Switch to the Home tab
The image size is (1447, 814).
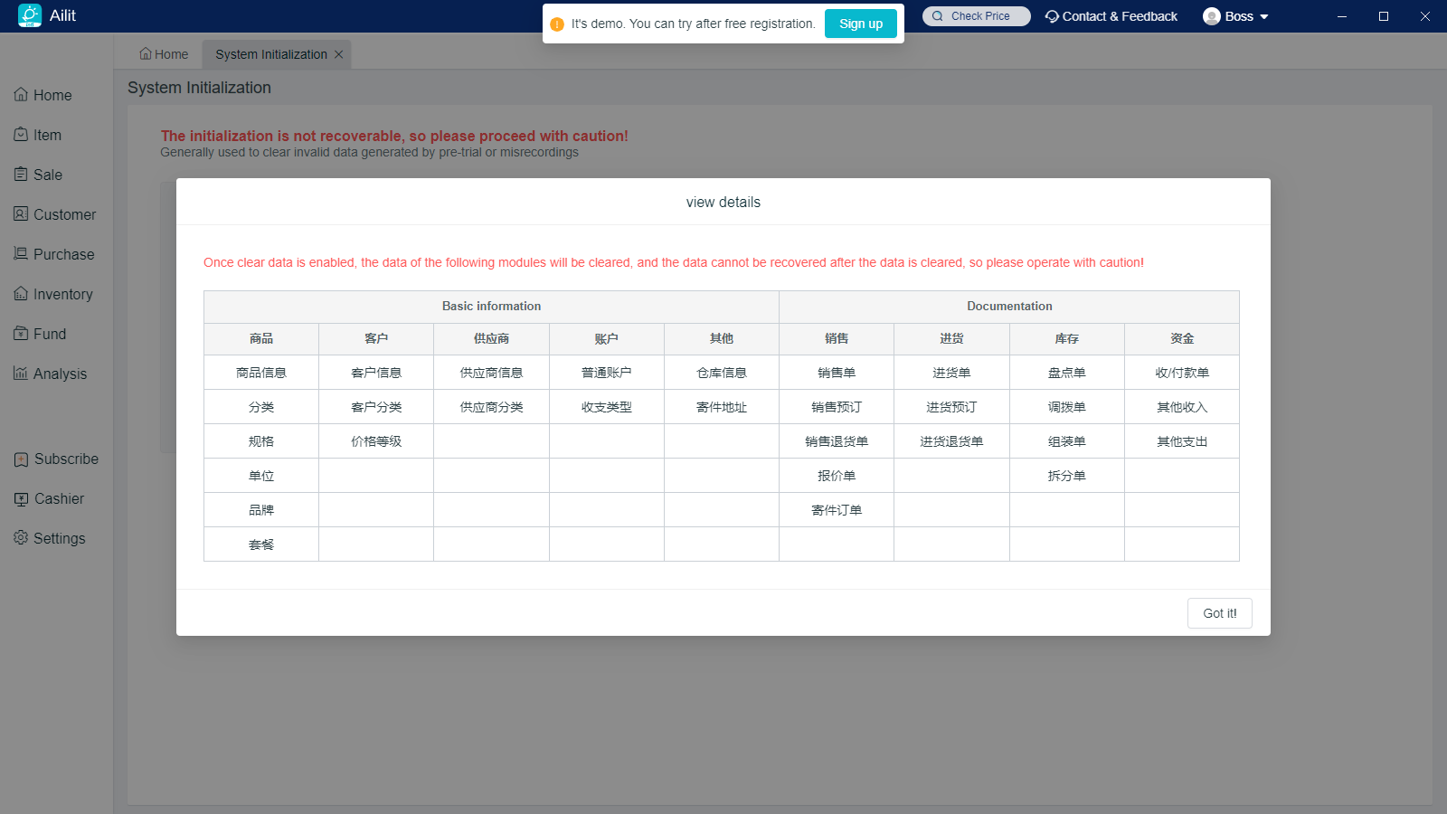165,54
